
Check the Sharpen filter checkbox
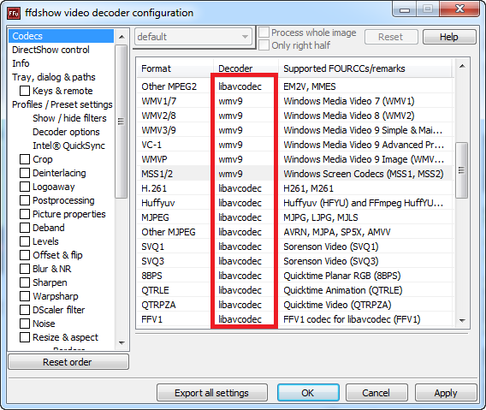(25, 282)
